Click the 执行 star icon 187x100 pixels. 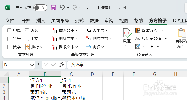(x=27, y=47)
